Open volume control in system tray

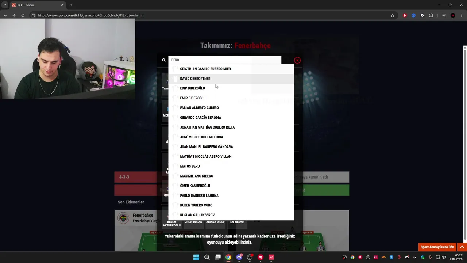tap(444, 257)
